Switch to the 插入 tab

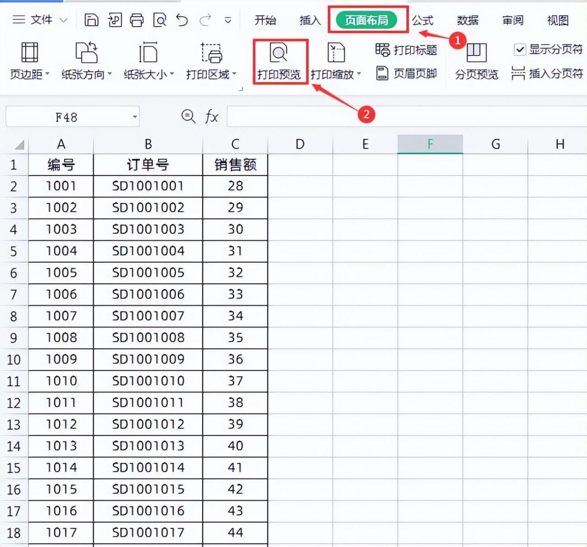point(310,20)
